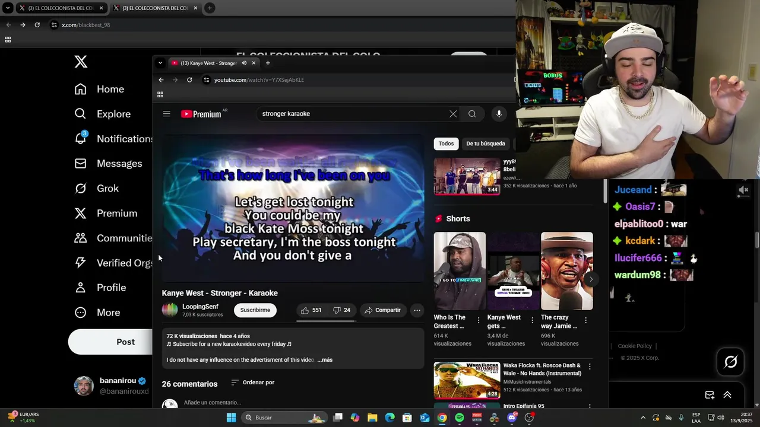Open options menu for Waka Flocka video
This screenshot has width=760, height=427.
point(590,367)
